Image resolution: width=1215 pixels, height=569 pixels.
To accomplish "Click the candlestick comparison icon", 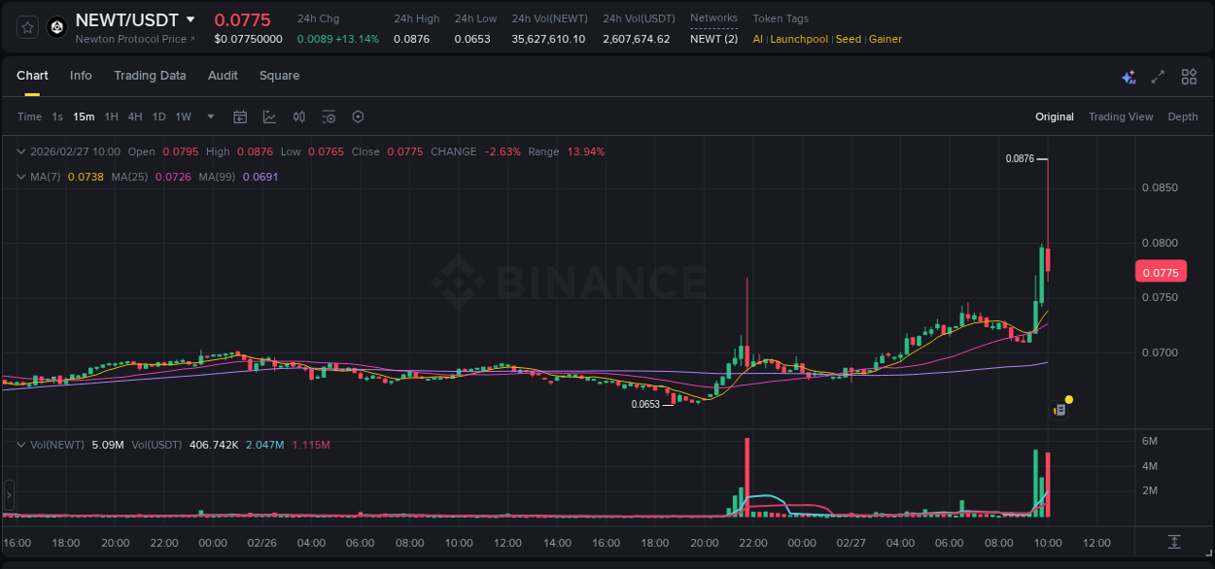I will click(x=298, y=117).
